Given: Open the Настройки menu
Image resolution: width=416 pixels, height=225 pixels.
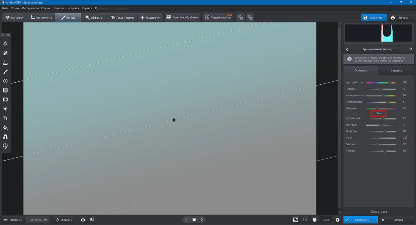Looking at the screenshot, I should (x=73, y=8).
